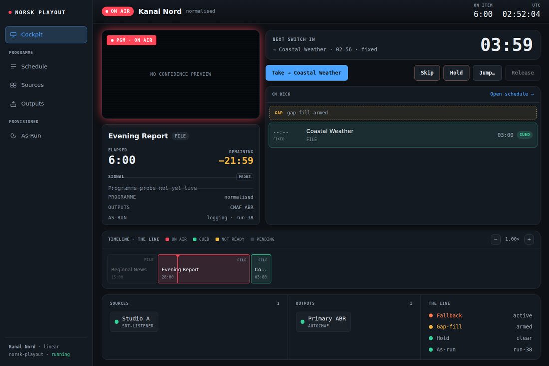Click the Gap-fill yellow status dot
549x366 pixels.
(x=431, y=327)
